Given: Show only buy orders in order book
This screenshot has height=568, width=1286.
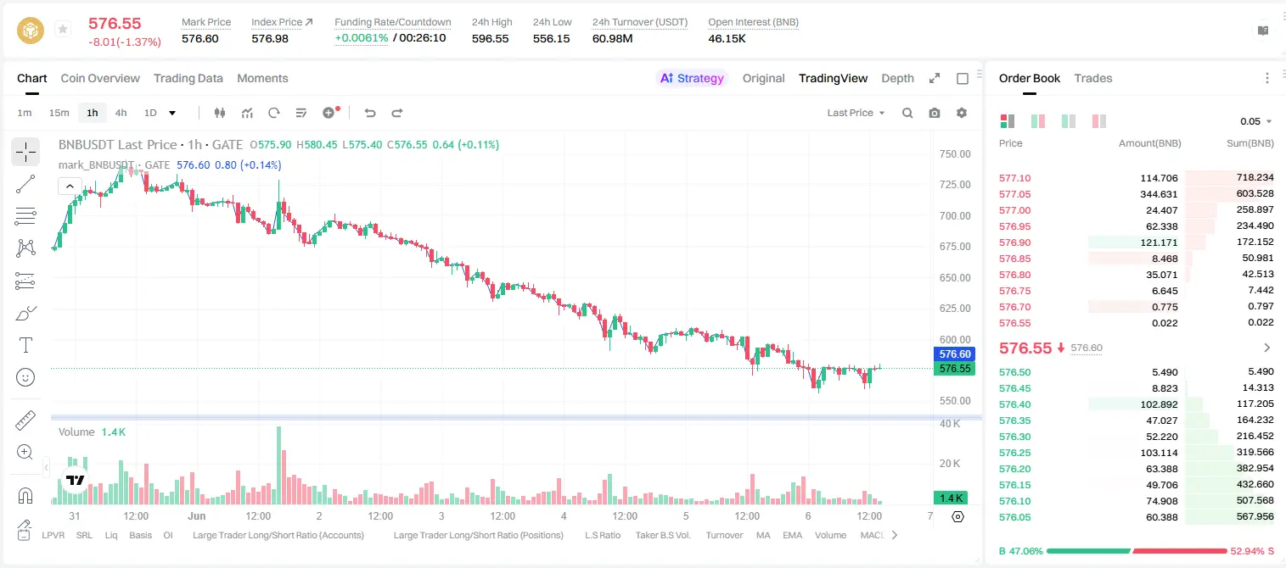Looking at the screenshot, I should (x=1068, y=121).
